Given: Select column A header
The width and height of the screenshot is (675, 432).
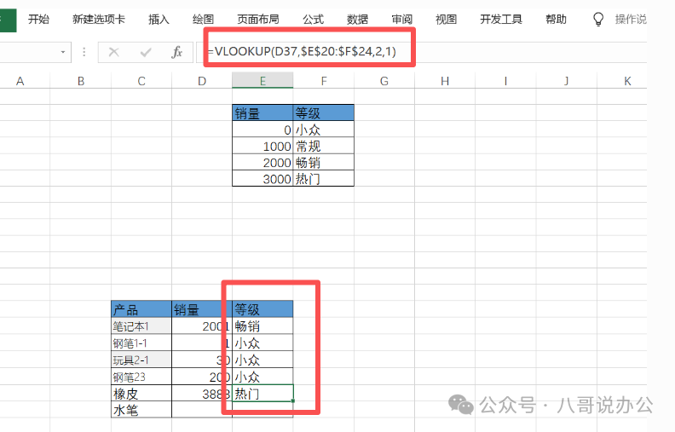Looking at the screenshot, I should [x=20, y=81].
